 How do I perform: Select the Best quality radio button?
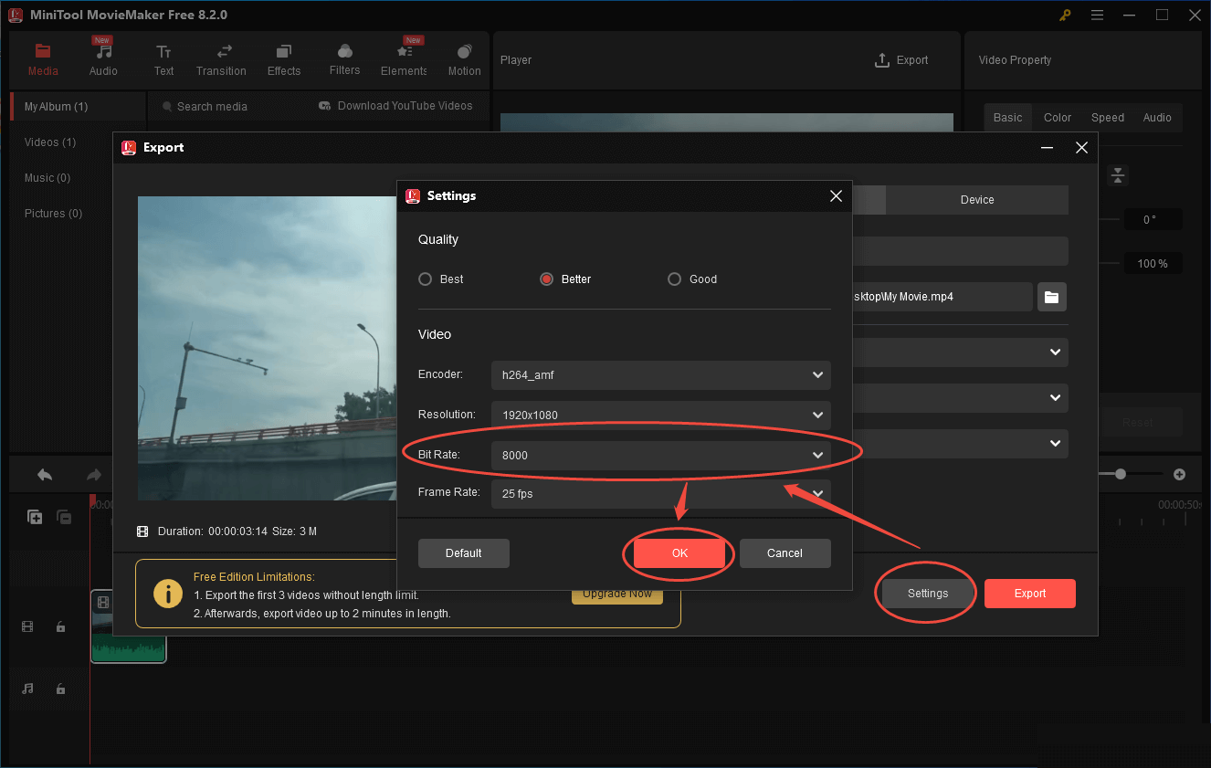point(425,279)
